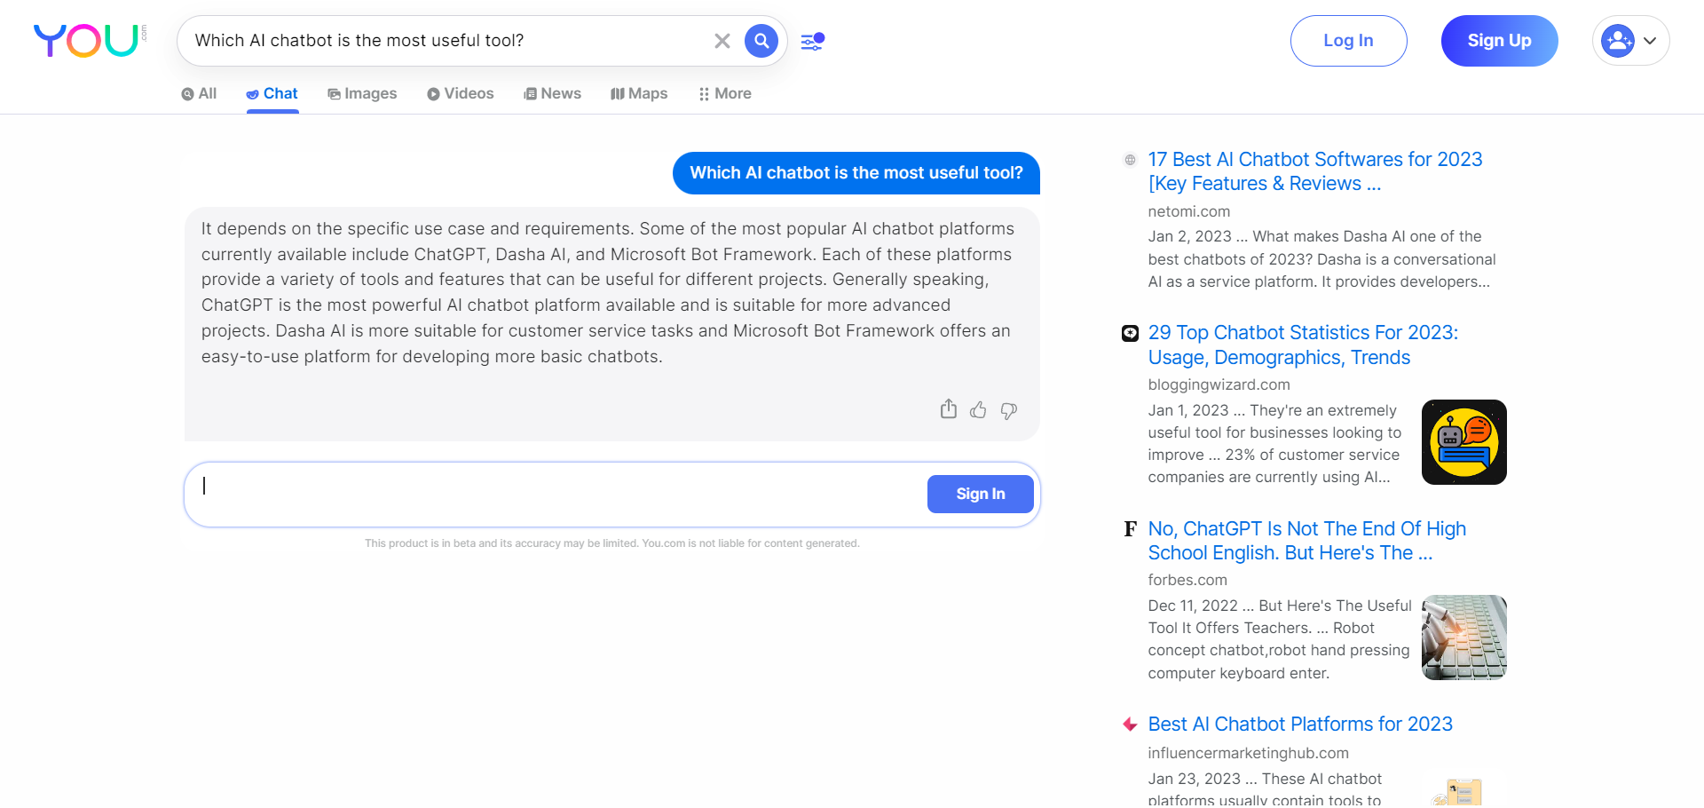The width and height of the screenshot is (1704, 808).
Task: Click the bloggingwizard.com source text
Action: [1219, 384]
